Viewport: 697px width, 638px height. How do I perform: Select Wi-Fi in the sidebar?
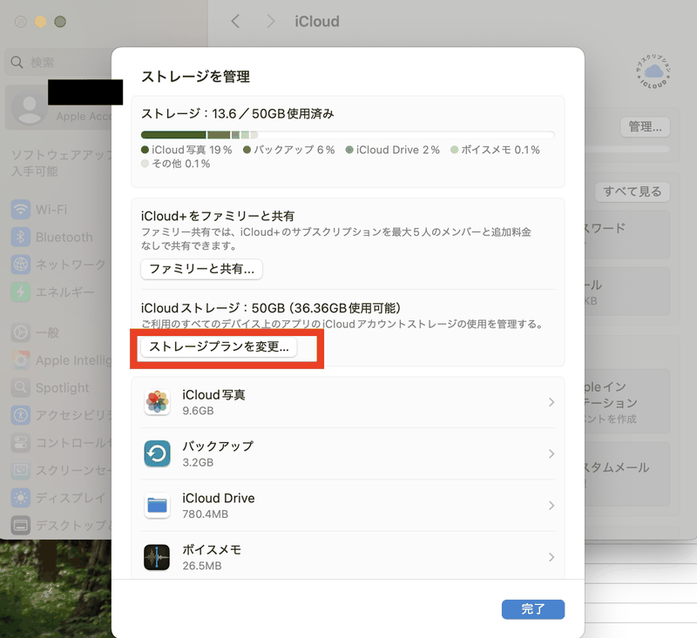(51, 210)
